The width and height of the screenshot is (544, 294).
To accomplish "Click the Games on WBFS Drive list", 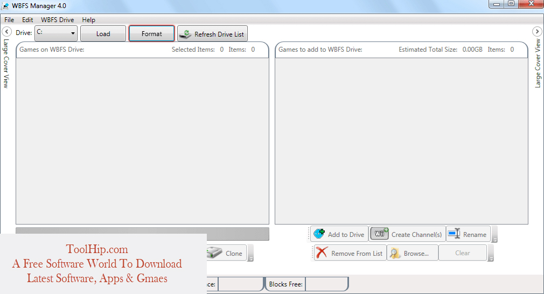I will [142, 141].
